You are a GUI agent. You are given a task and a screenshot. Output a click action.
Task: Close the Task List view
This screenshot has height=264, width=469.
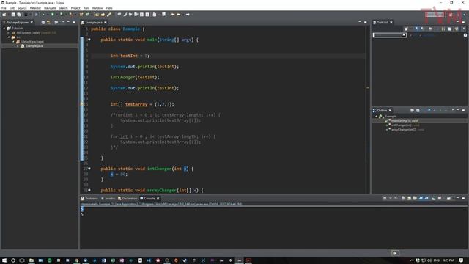click(x=391, y=23)
